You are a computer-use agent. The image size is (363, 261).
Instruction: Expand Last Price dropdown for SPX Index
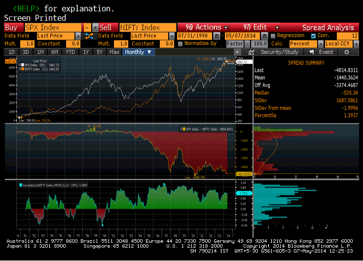[x=78, y=36]
